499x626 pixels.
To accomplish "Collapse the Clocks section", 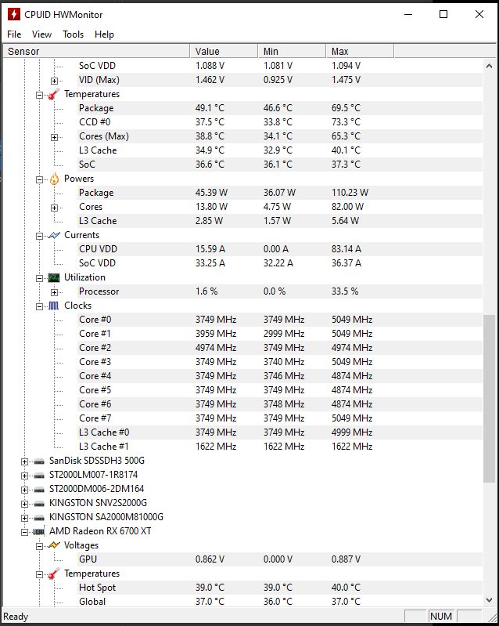I will (39, 306).
